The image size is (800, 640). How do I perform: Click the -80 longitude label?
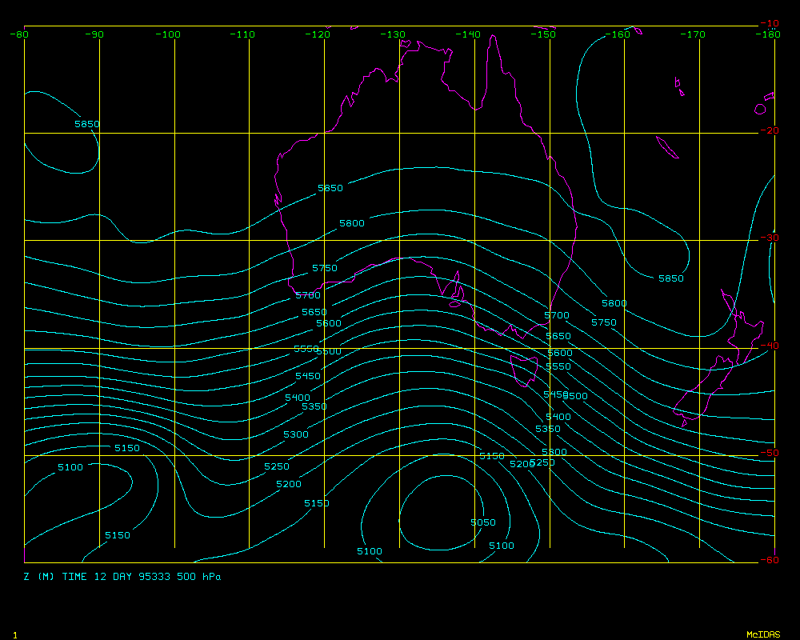point(21,34)
